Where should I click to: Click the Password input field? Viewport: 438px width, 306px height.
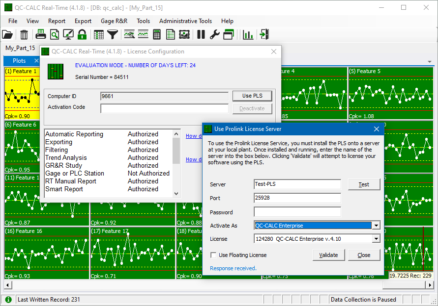pyautogui.click(x=297, y=212)
